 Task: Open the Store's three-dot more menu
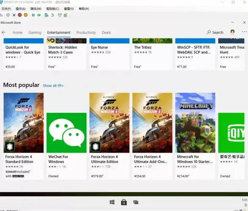(244, 32)
